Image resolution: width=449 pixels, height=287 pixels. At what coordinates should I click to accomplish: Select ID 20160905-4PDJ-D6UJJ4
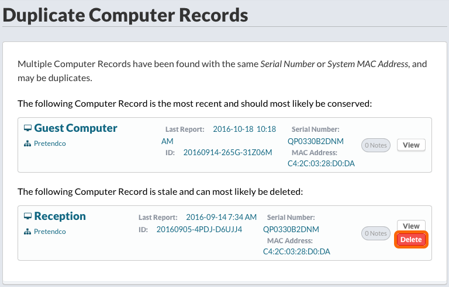click(x=199, y=229)
